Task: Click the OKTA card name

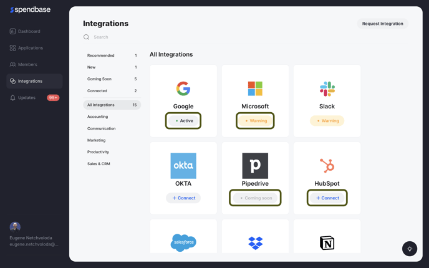Action: click(x=183, y=183)
